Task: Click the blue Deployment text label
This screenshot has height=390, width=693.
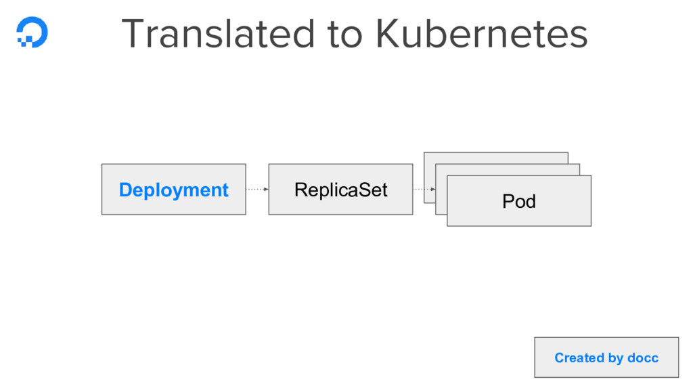Action: click(174, 190)
